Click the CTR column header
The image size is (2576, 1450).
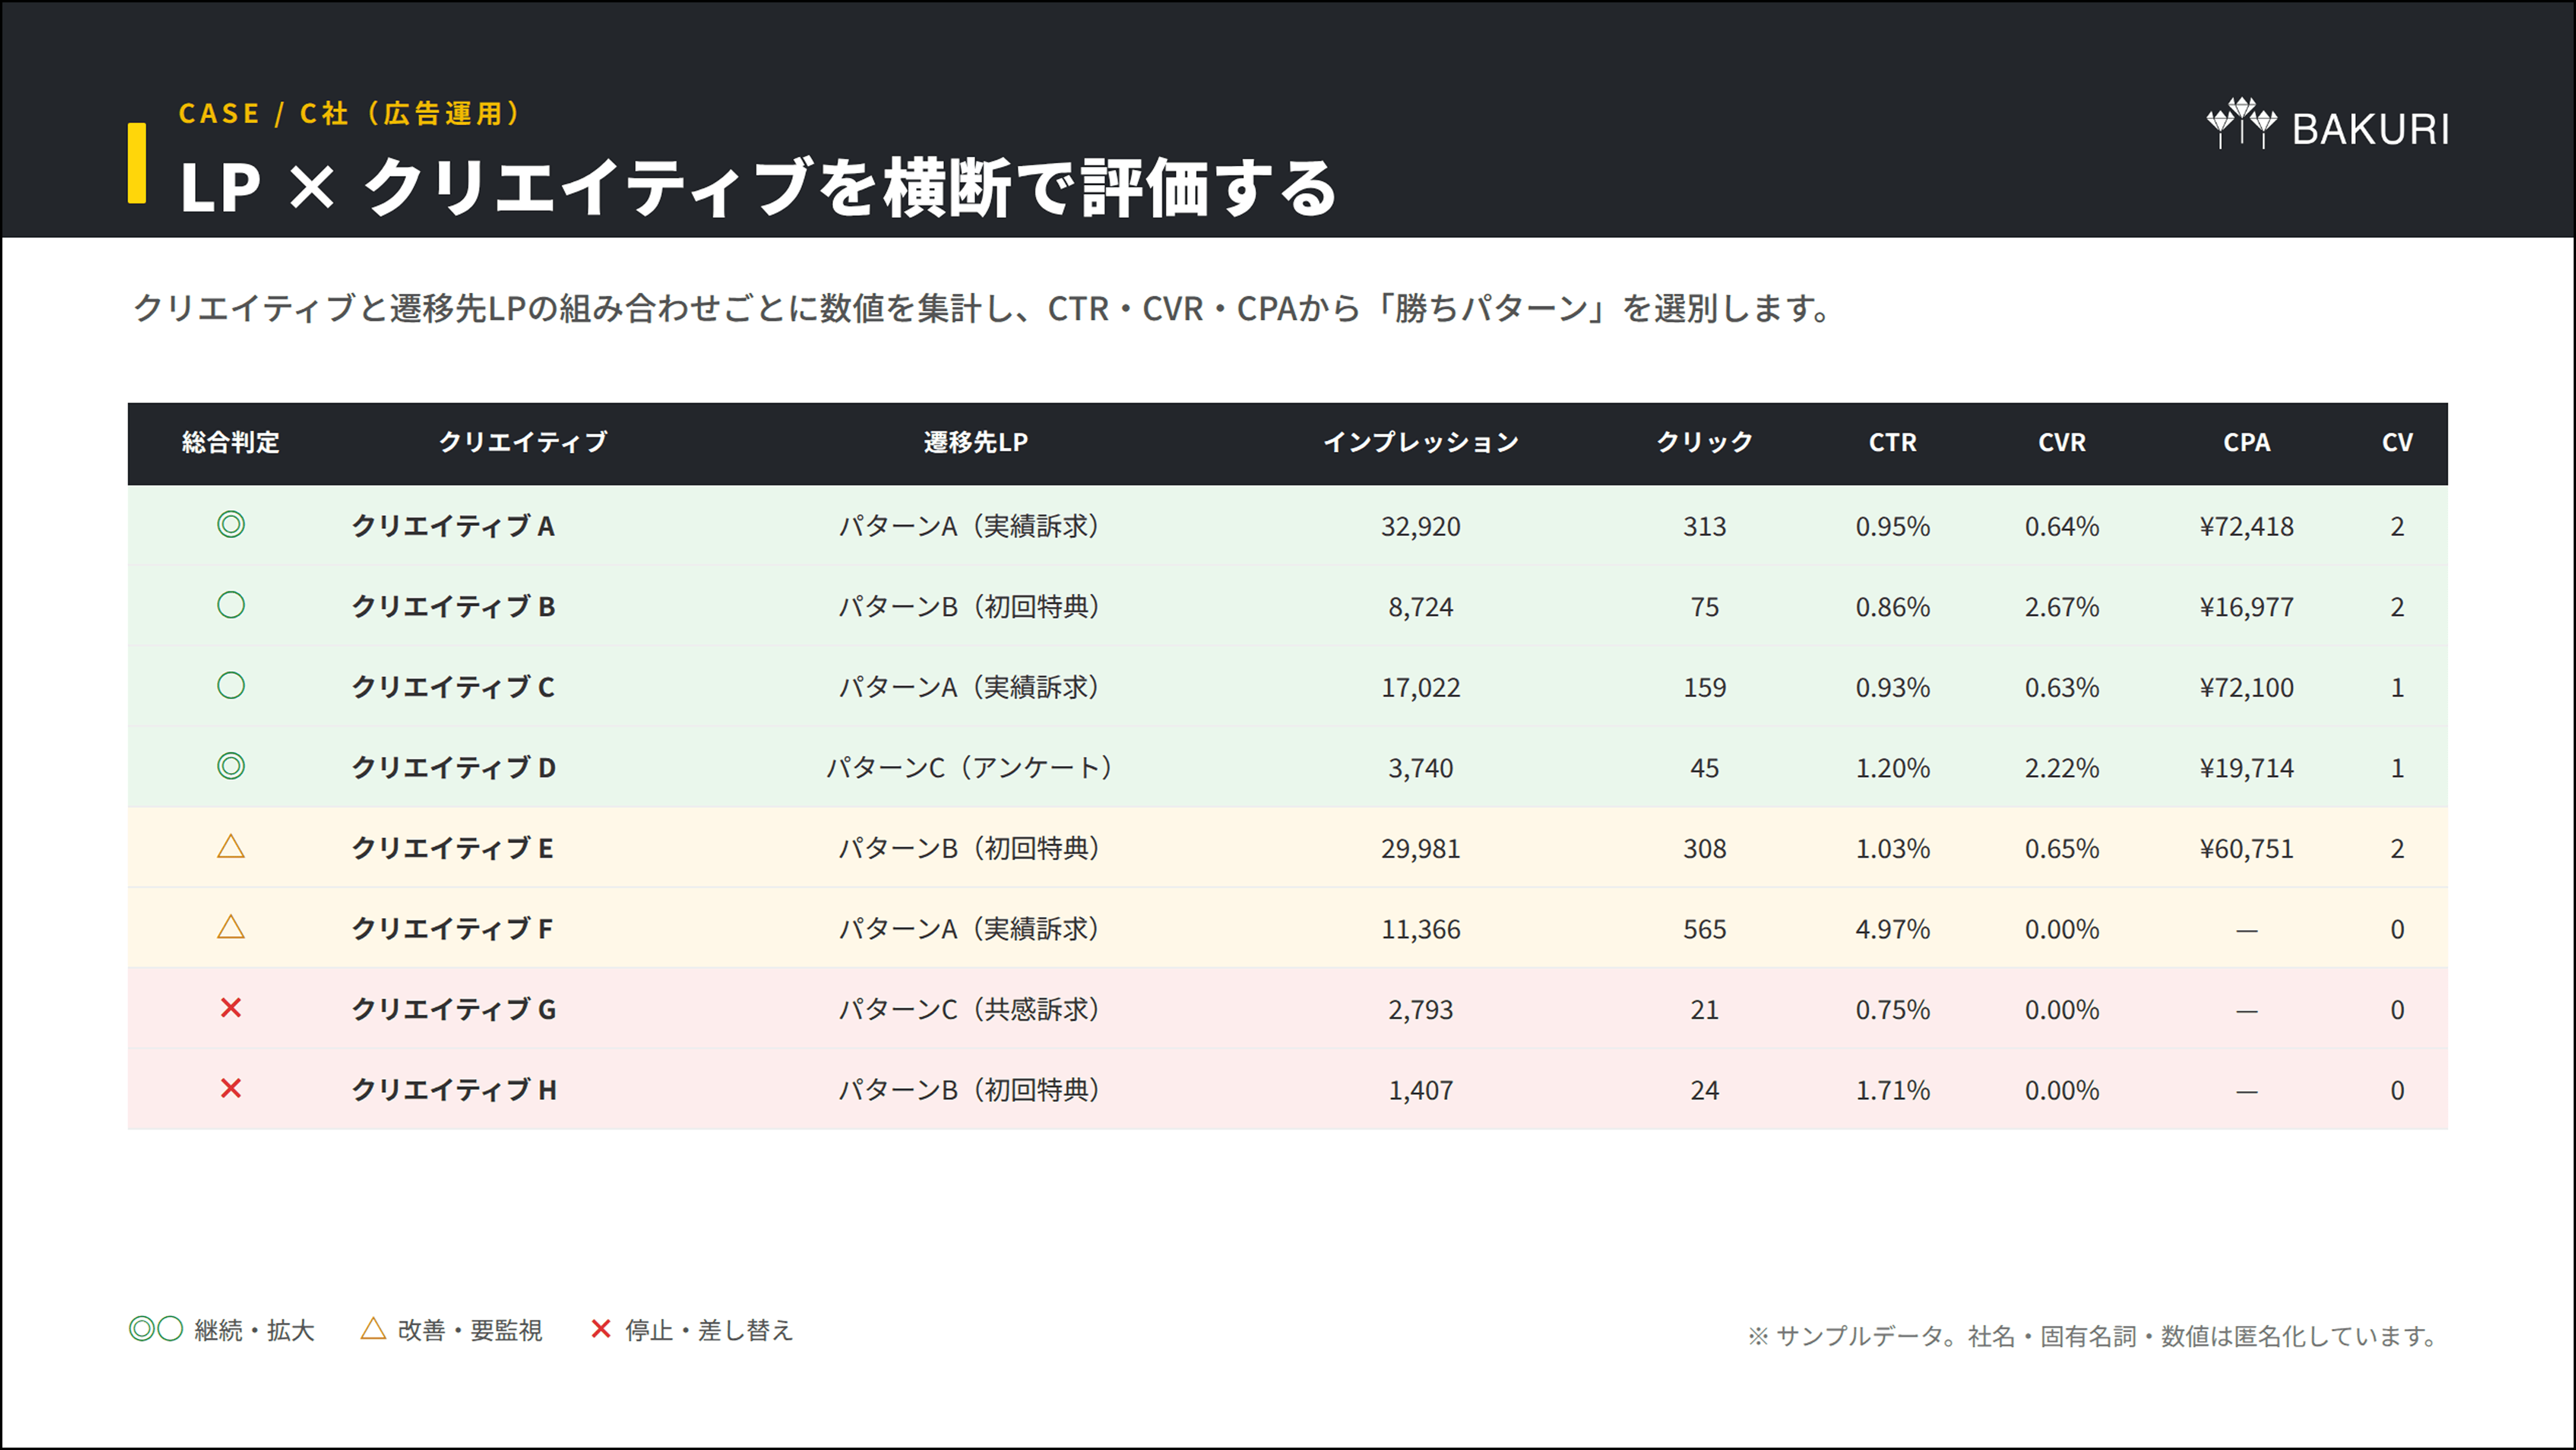(1892, 442)
